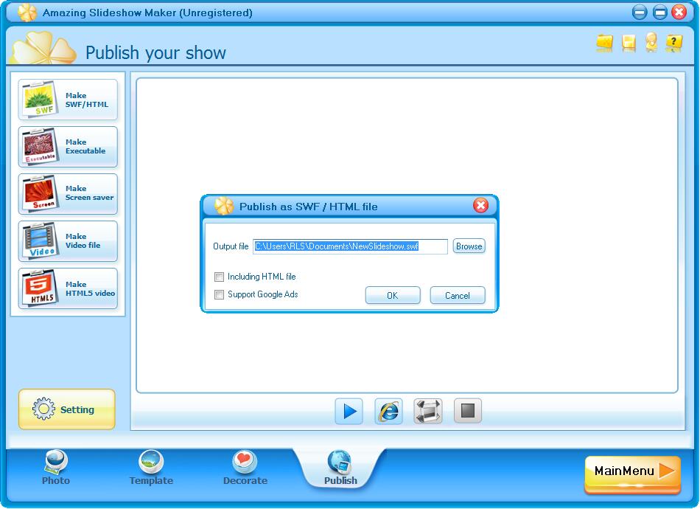This screenshot has width=700, height=509.
Task: Switch to the Photo tab
Action: (x=56, y=468)
